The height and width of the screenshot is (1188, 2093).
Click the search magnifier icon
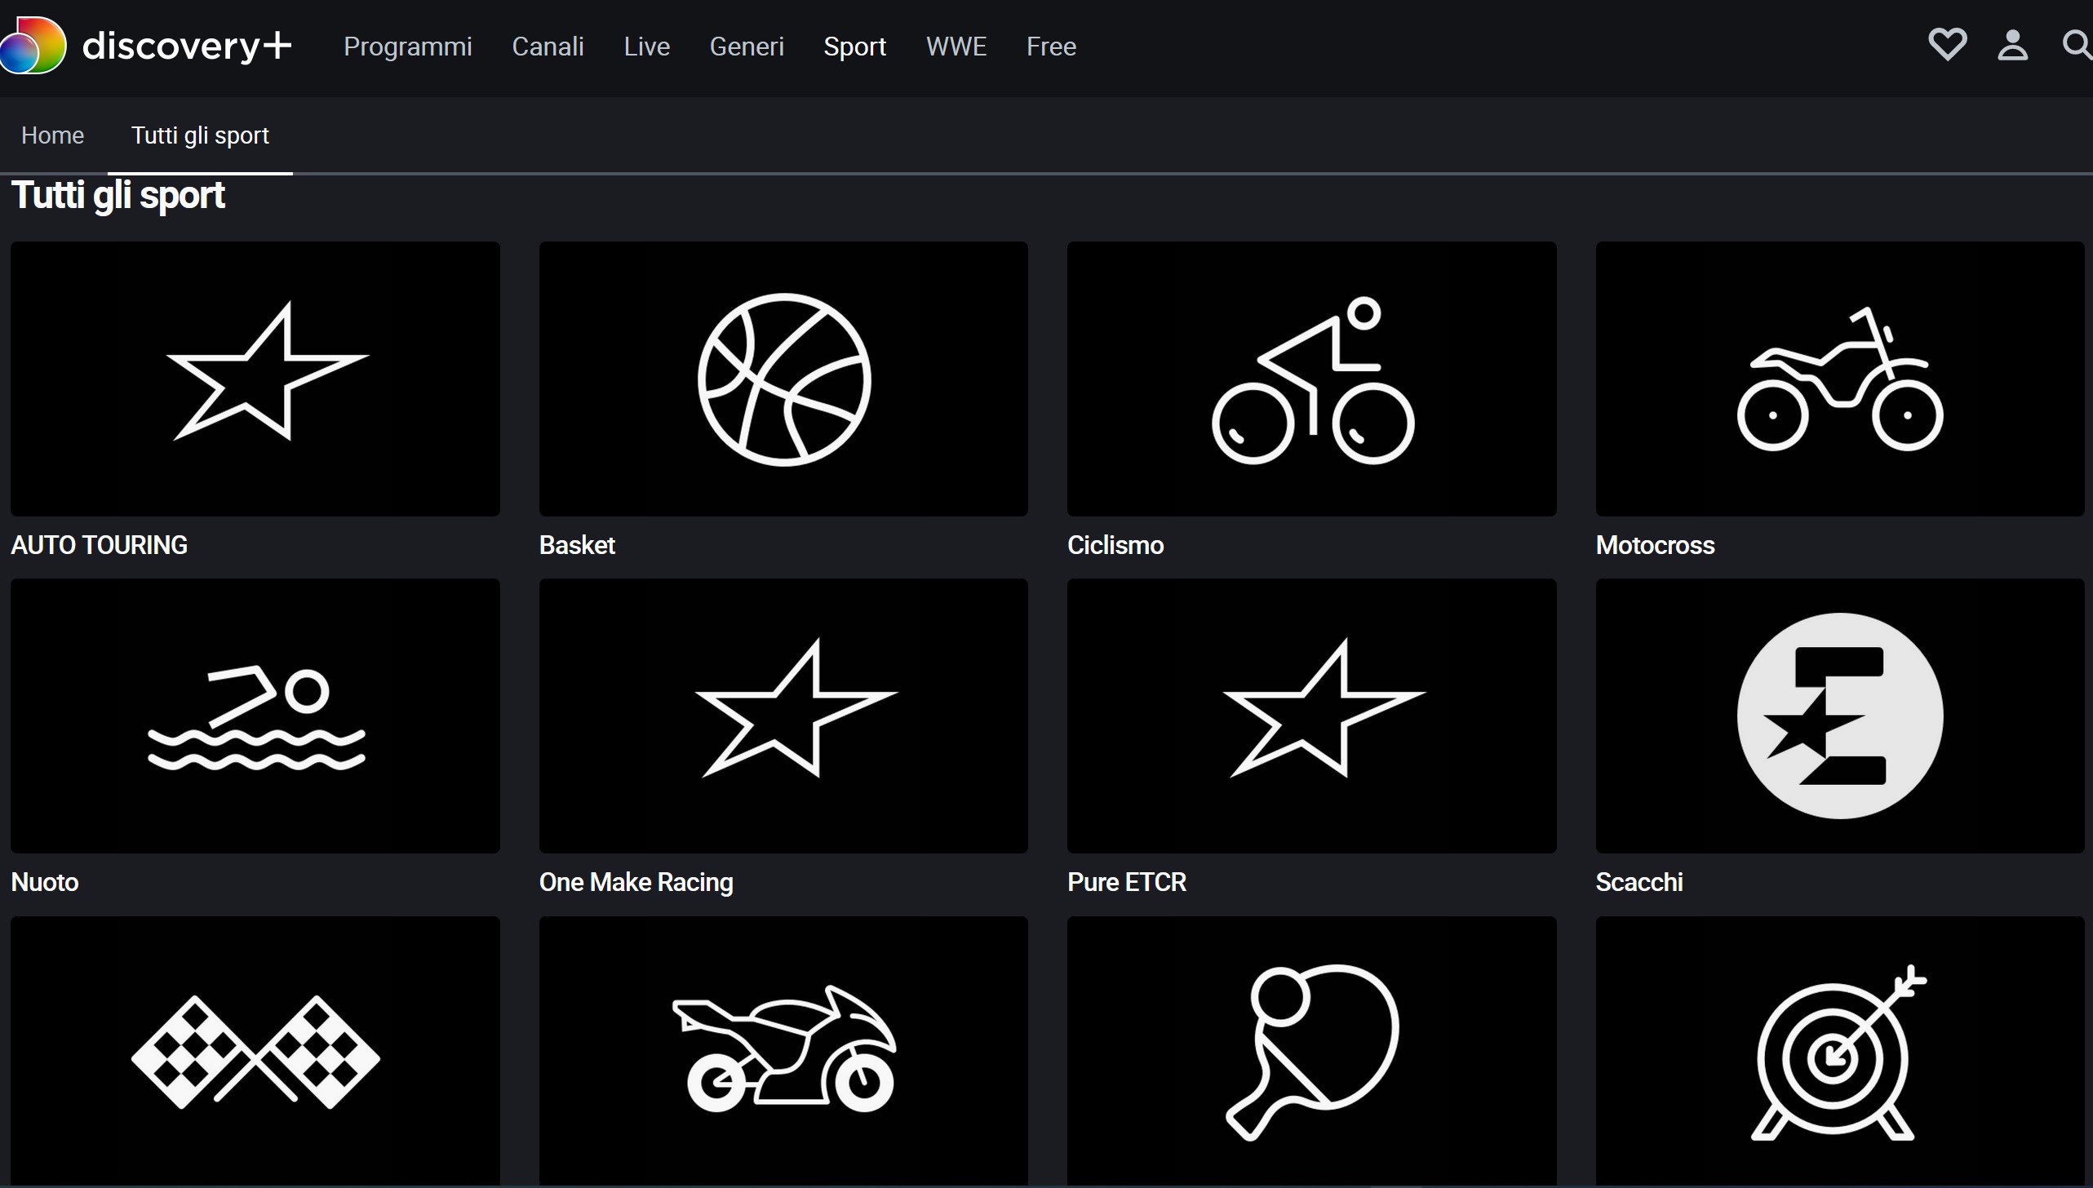[x=2077, y=45]
